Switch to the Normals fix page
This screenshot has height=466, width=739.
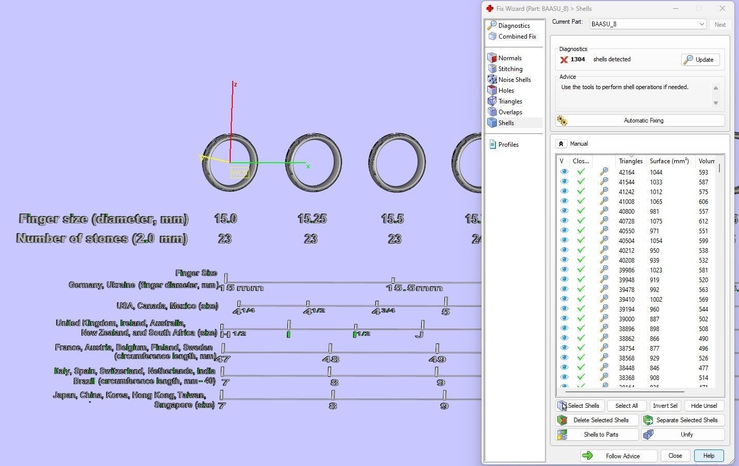point(510,58)
